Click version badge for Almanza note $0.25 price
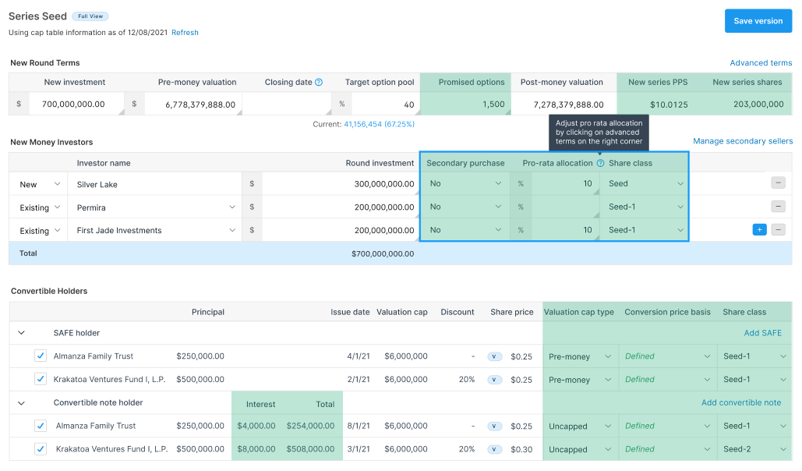802x471 pixels. [x=494, y=426]
